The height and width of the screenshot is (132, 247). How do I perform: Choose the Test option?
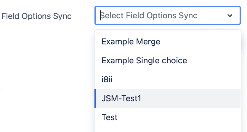point(110,117)
